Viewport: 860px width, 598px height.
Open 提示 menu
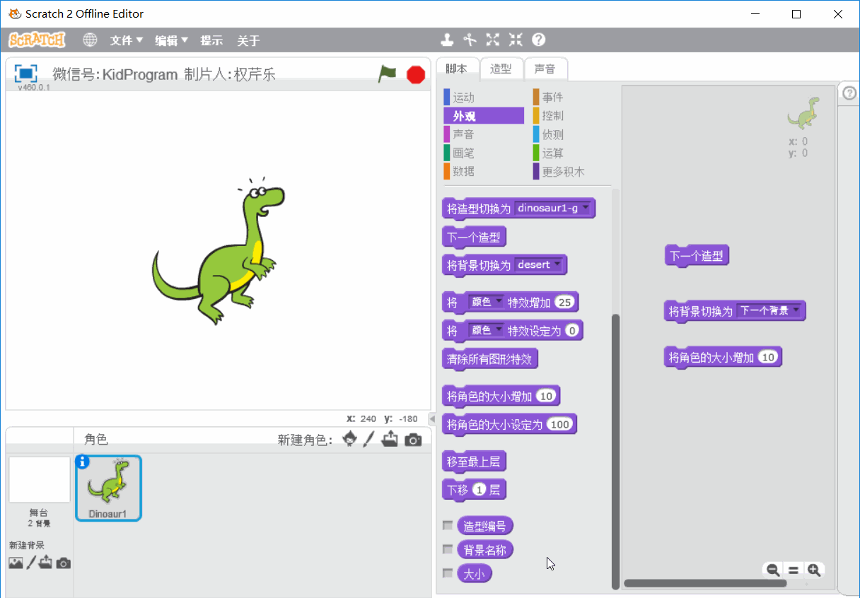[211, 40]
